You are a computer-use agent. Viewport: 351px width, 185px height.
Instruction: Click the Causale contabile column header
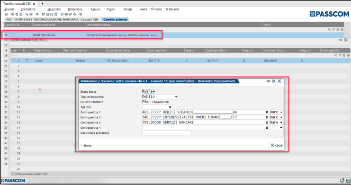tap(126, 50)
